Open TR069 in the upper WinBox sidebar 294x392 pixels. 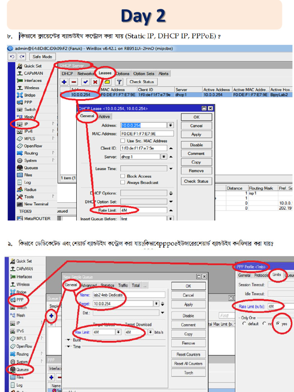25,211
